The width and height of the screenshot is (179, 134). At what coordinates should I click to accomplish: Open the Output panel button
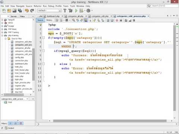coord(9,128)
